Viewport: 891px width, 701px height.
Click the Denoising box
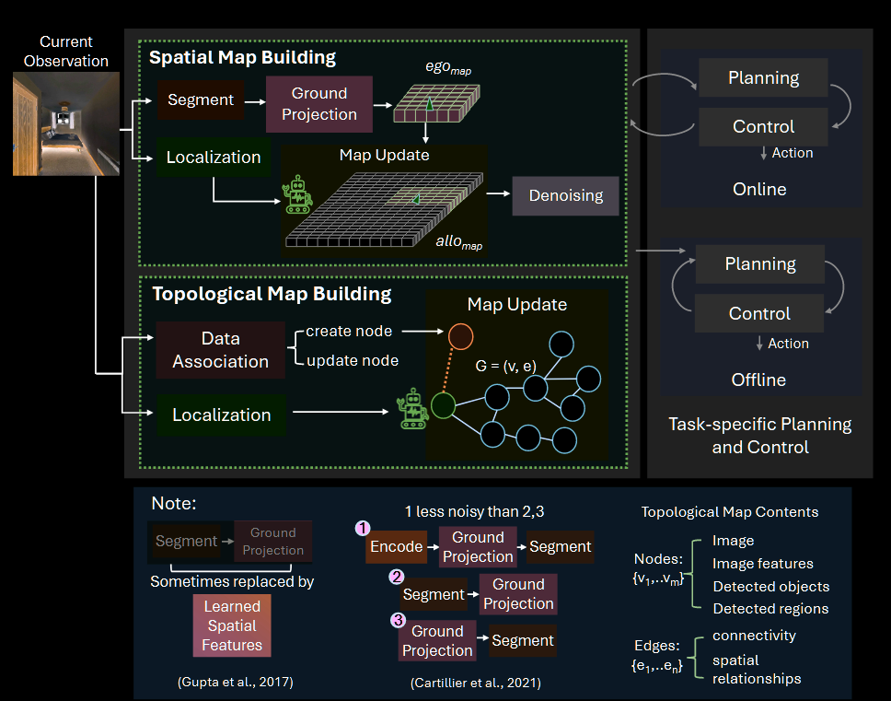coord(565,195)
